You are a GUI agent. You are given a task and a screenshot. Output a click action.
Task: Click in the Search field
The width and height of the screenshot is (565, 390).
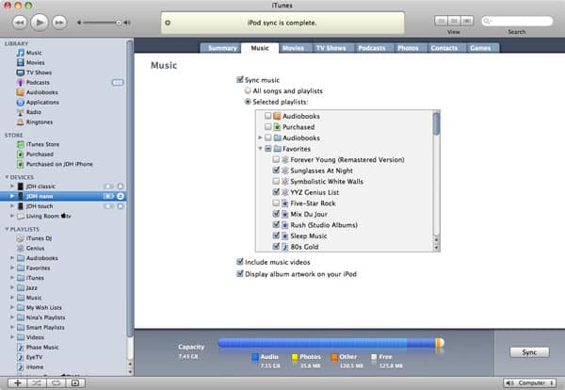[x=517, y=22]
